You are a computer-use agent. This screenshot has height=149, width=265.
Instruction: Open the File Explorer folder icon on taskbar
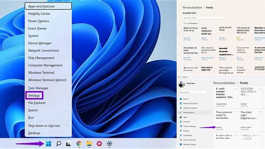[x=89, y=144]
